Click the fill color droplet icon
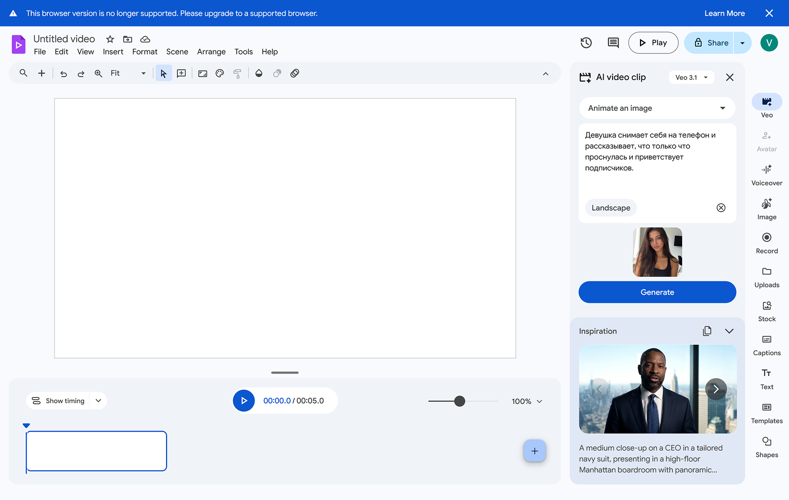This screenshot has width=789, height=500. tap(259, 73)
